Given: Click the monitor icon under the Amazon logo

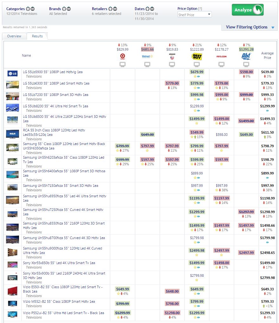Looking at the screenshot, I should (172, 65).
